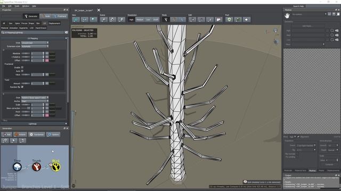The image size is (341, 191).
Task: Select the Tree generator node icon
Action: pyautogui.click(x=17, y=167)
